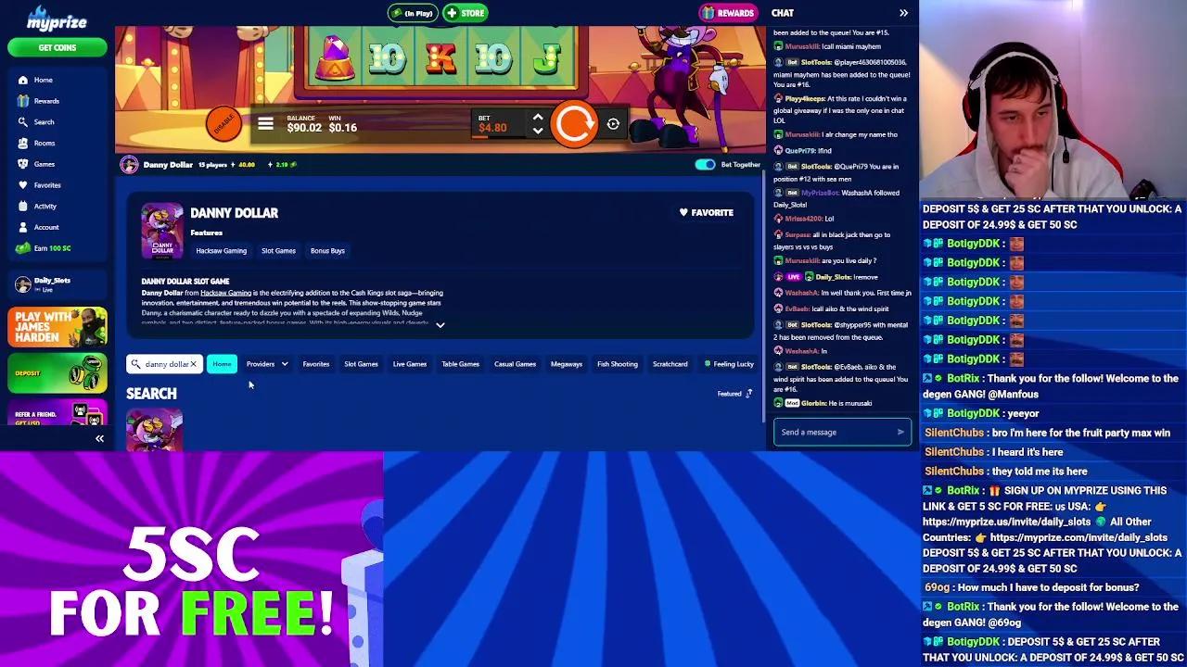Click the FAVORITE button for Danny Dollar
Viewport: 1187px width, 667px height.
pyautogui.click(x=705, y=212)
